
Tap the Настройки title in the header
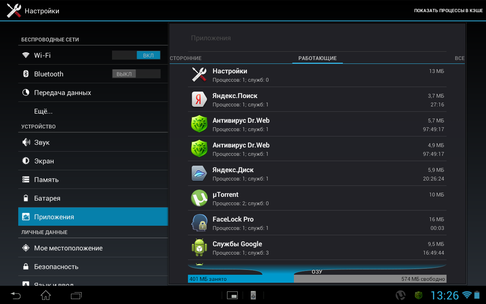point(42,11)
